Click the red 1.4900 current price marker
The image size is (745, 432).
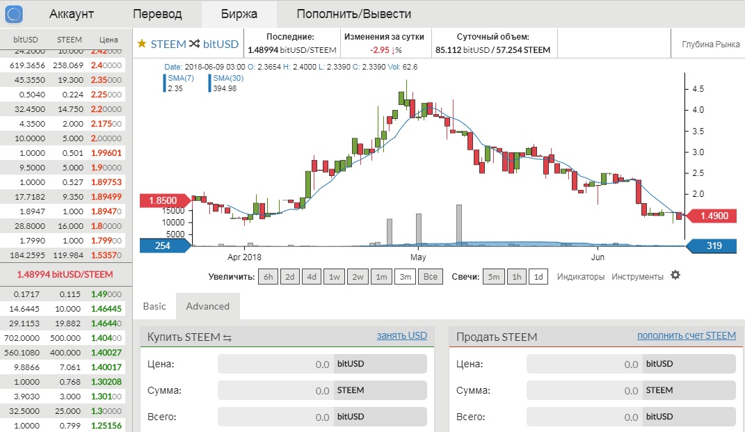click(x=712, y=216)
